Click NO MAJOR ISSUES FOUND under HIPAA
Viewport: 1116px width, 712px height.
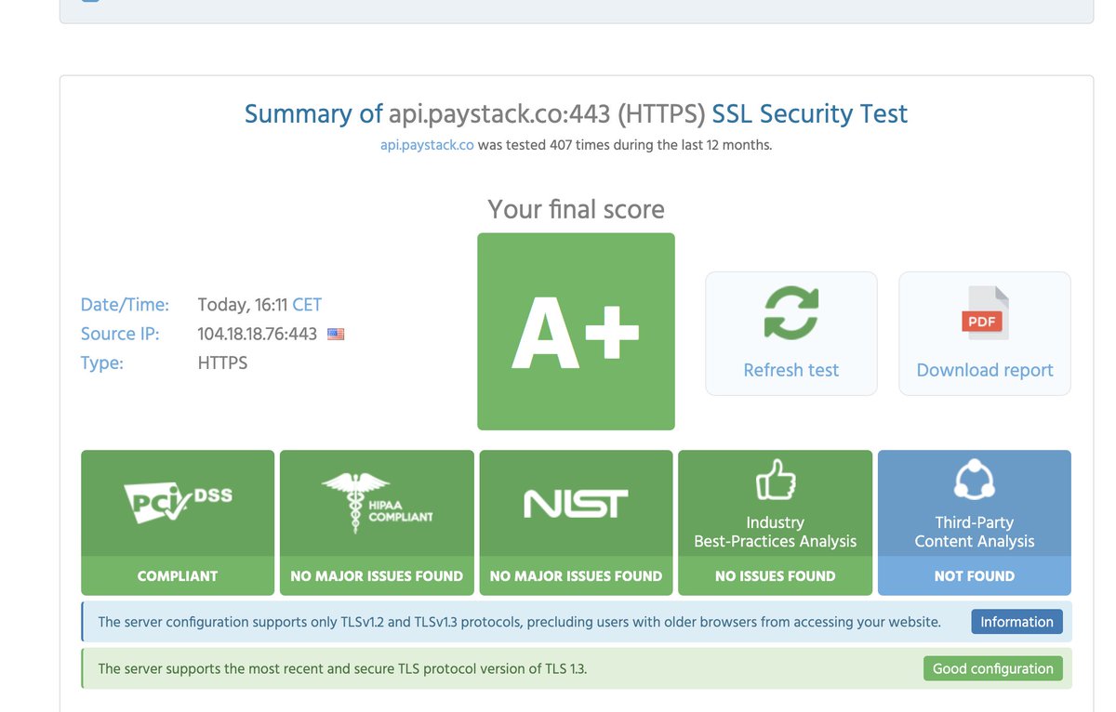tap(377, 576)
